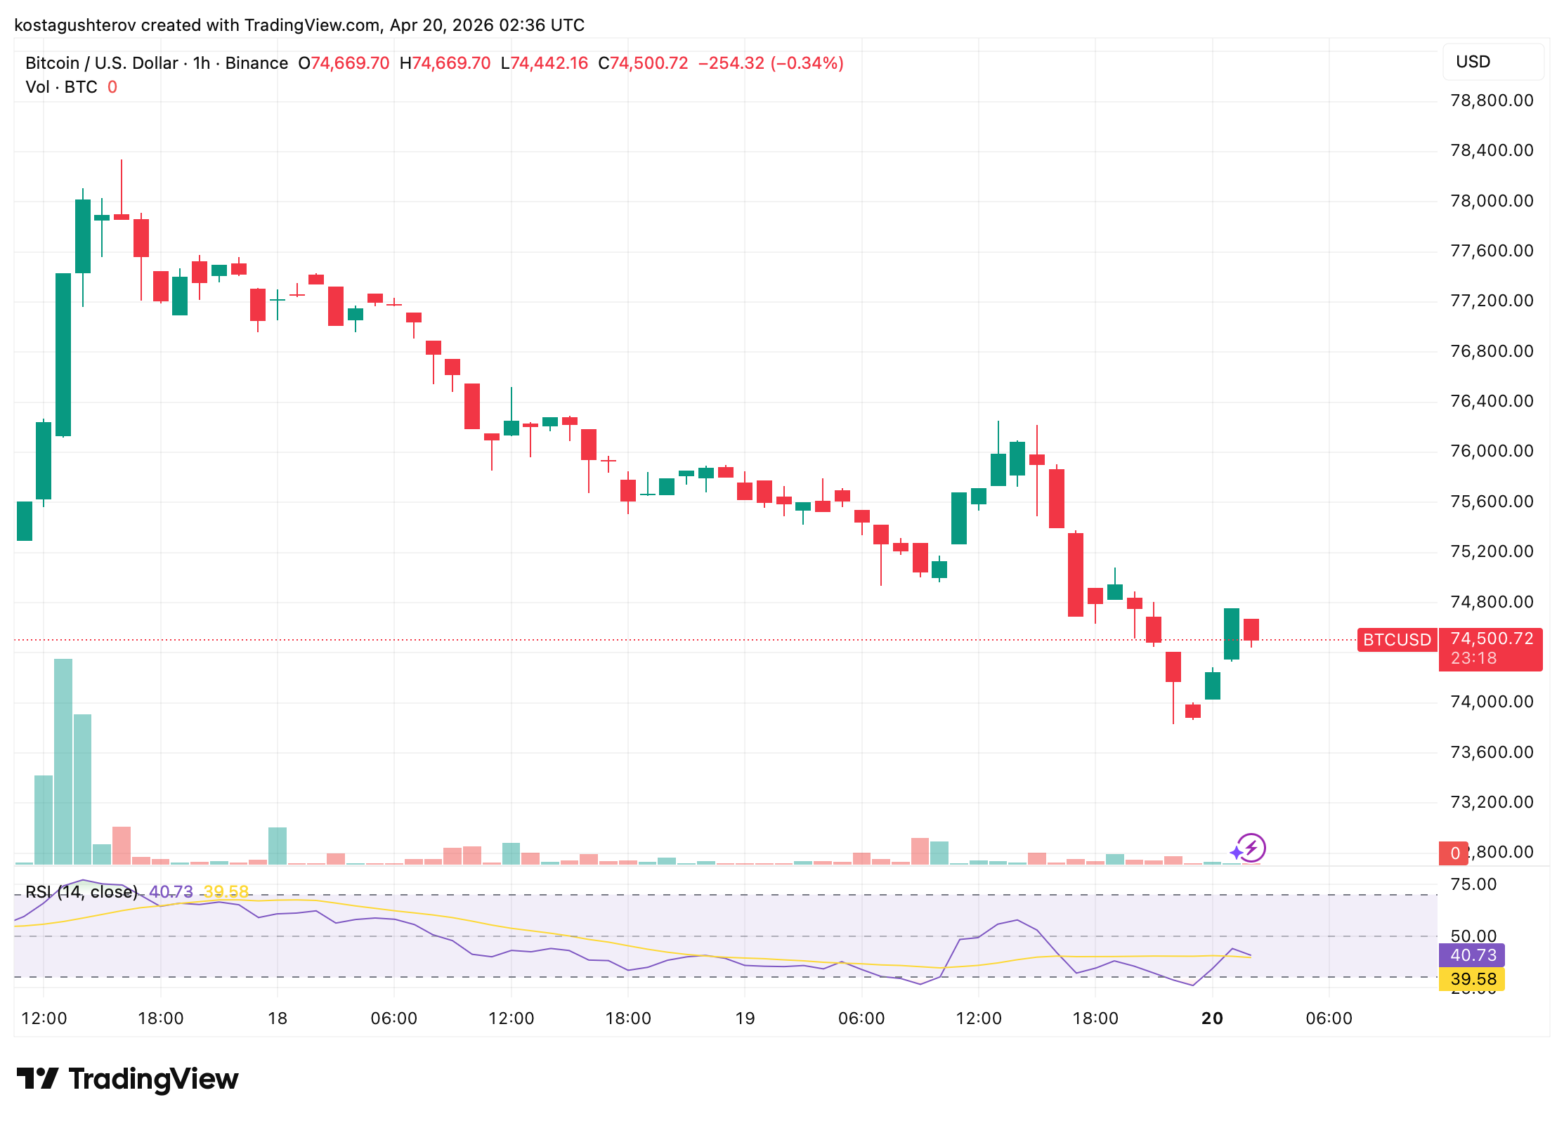The height and width of the screenshot is (1121, 1564).
Task: Click the bold 20 date axis label
Action: click(1212, 1018)
